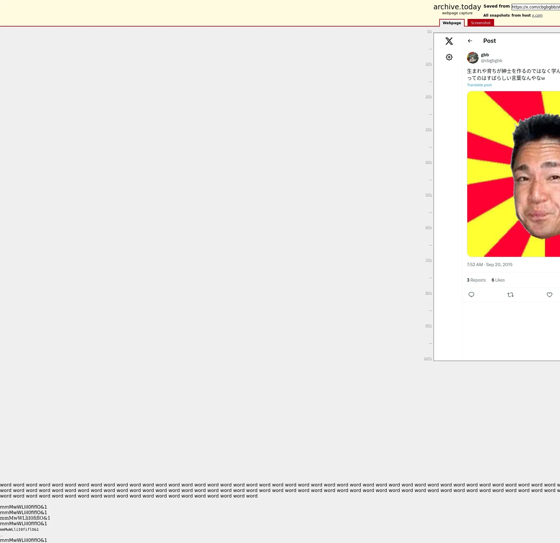The height and width of the screenshot is (543, 560).
Task: Open the settings gear icon
Action: tap(449, 57)
